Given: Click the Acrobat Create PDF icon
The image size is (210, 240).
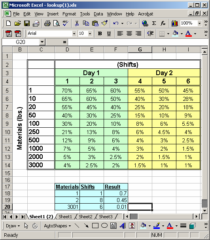Looking at the screenshot, I should (x=9, y=34).
